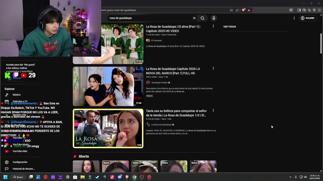The image size is (323, 181).
Task: Click the taskbar Buscar search box
Action: click(x=18, y=177)
